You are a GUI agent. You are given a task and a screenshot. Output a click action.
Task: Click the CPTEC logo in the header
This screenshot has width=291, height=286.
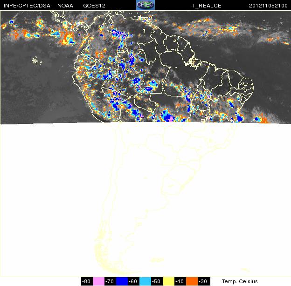click(x=145, y=5)
